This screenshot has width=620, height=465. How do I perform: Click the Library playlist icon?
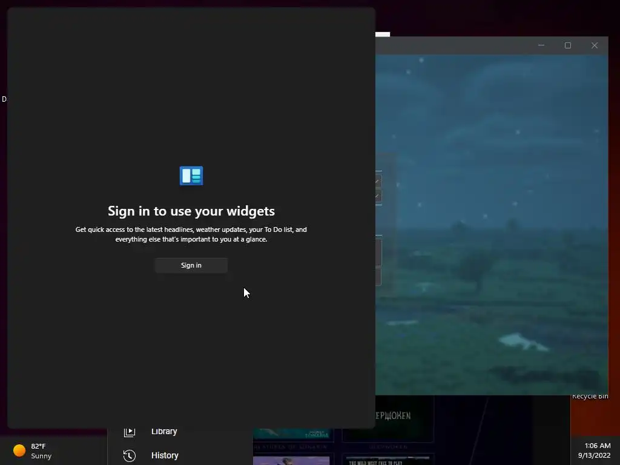tap(130, 432)
